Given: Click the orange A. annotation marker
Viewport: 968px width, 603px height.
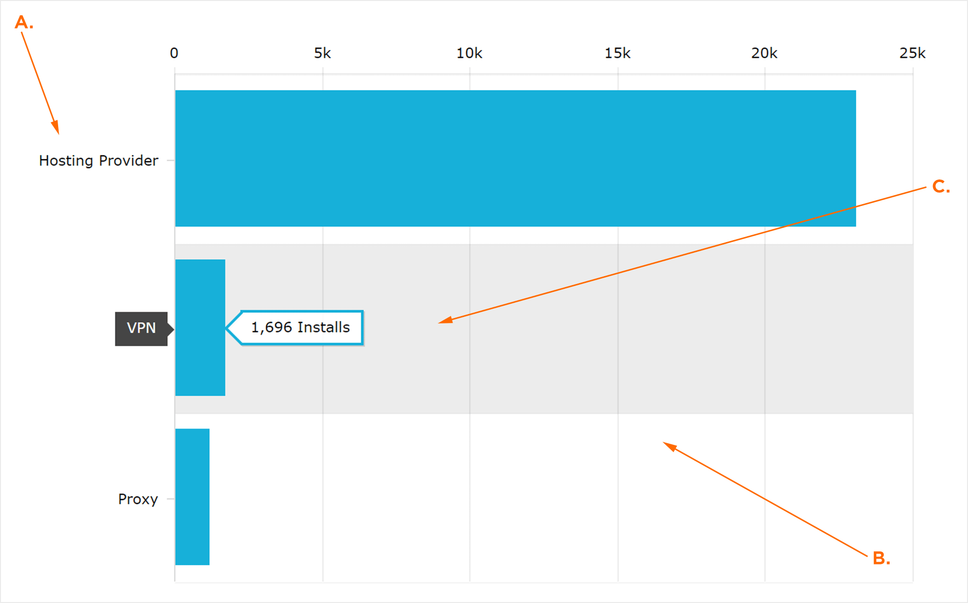Looking at the screenshot, I should tap(24, 22).
